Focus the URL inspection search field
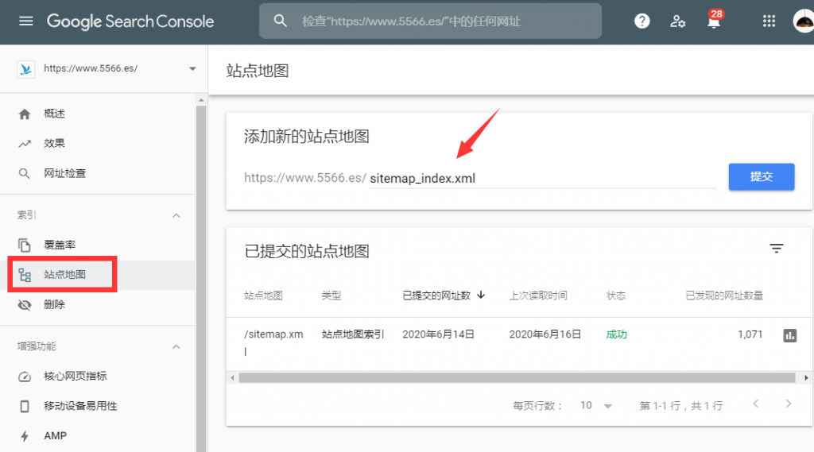814x452 pixels. [x=430, y=21]
